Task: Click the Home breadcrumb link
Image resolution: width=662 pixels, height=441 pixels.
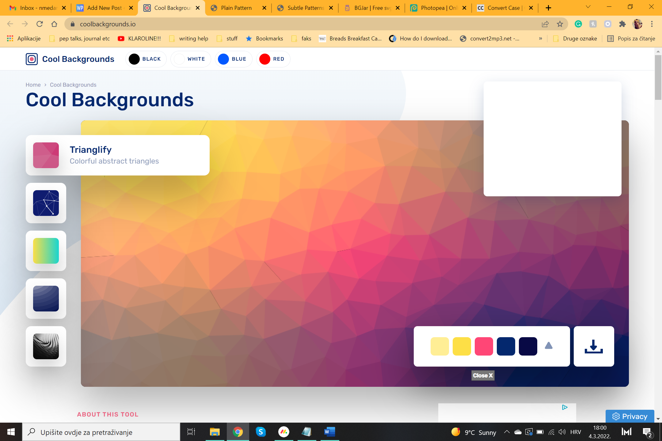Action: [33, 85]
